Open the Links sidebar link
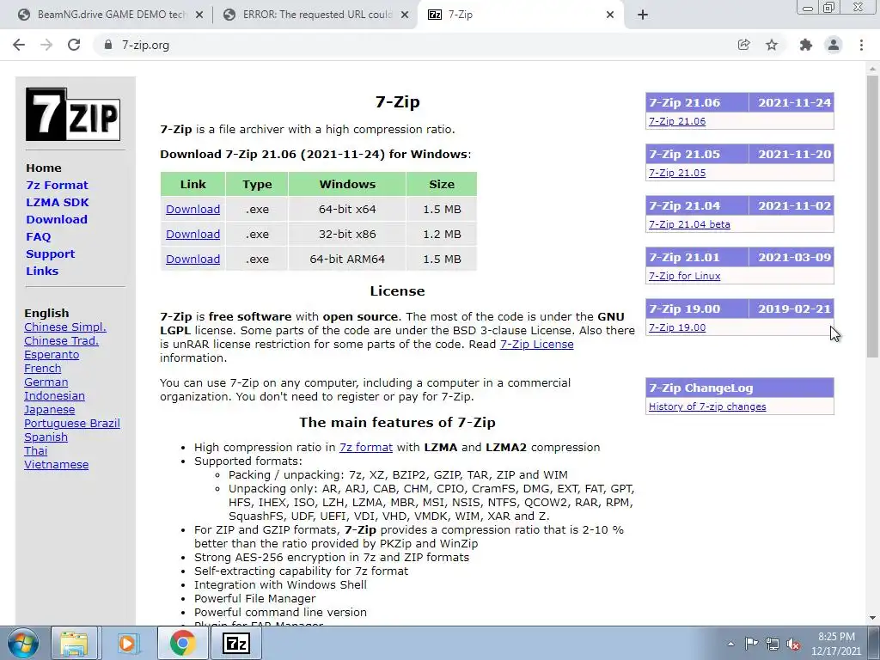Screen dimensions: 880x660 pos(42,271)
